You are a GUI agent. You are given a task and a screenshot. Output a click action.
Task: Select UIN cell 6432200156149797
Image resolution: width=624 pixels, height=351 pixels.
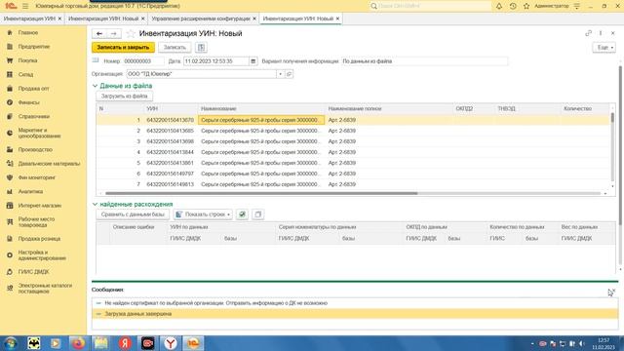(x=170, y=174)
